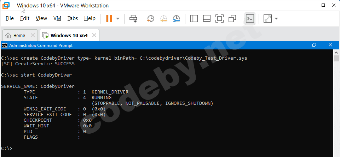Screen dimensions: 340x157
Task: Toggle the thumbnail bar view
Action: [207, 19]
